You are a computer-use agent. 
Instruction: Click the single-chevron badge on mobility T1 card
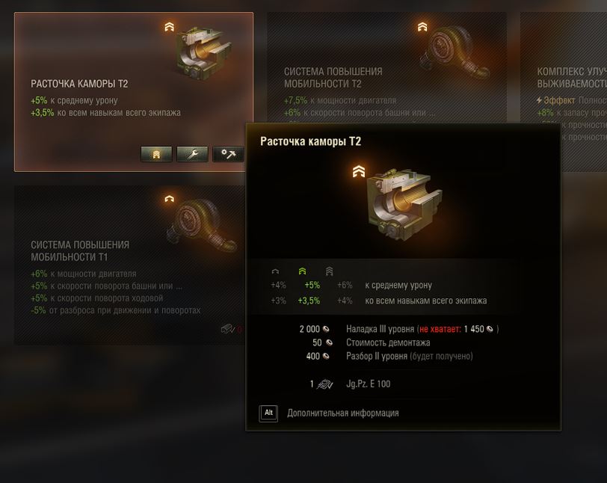(169, 199)
